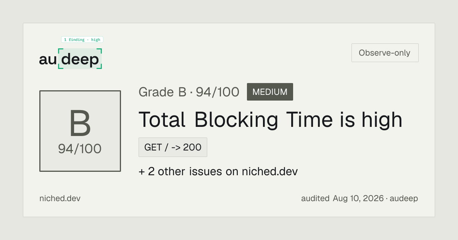This screenshot has width=458, height=240.
Task: Select the "Grade B · 94/100" heading text
Action: 189,92
